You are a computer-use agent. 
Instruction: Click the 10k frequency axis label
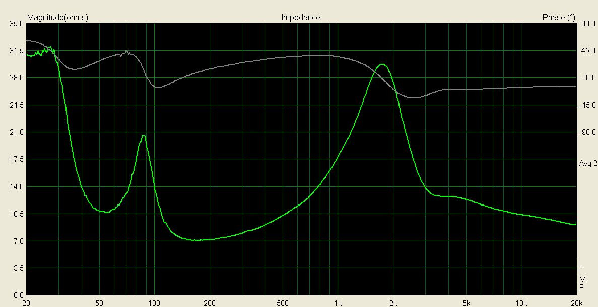tap(522, 303)
